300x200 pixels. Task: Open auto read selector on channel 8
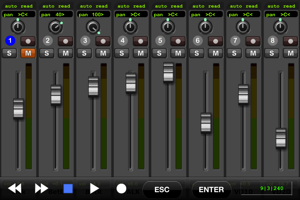click(281, 6)
